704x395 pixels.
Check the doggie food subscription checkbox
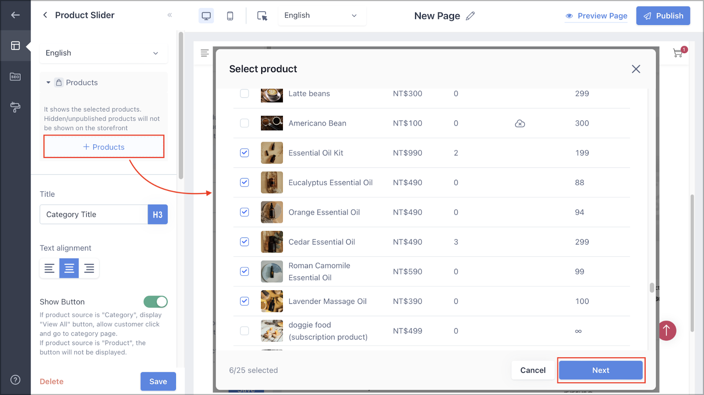[244, 331]
